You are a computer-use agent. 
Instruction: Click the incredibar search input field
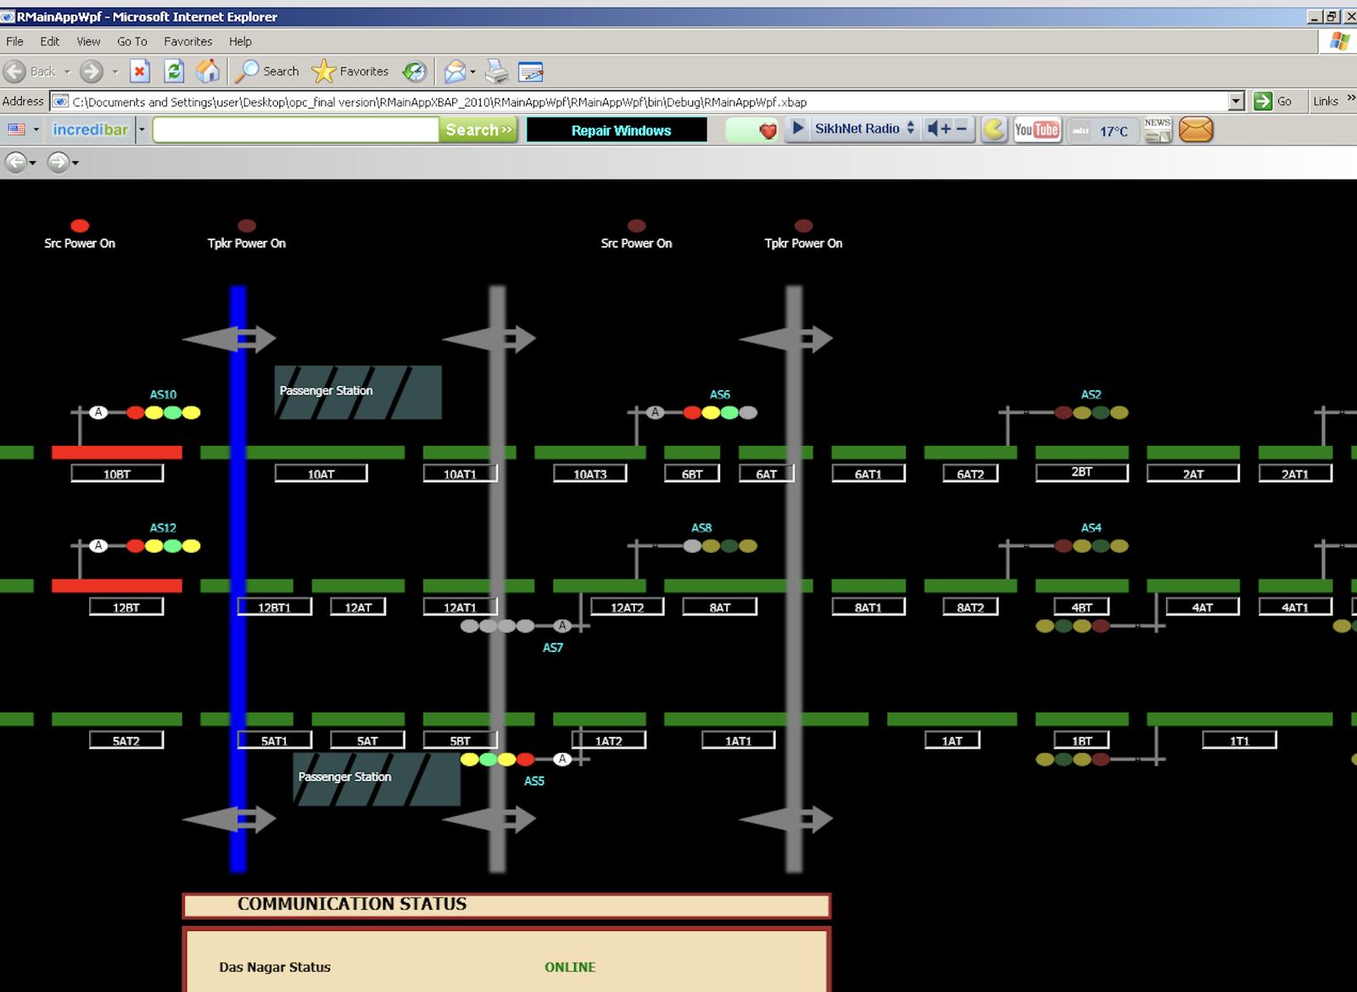(295, 130)
